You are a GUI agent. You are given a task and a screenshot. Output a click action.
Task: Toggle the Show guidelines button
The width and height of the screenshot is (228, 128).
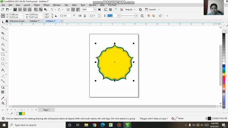pyautogui.click(x=115, y=10)
